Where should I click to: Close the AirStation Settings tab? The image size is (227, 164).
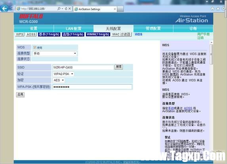114,9
